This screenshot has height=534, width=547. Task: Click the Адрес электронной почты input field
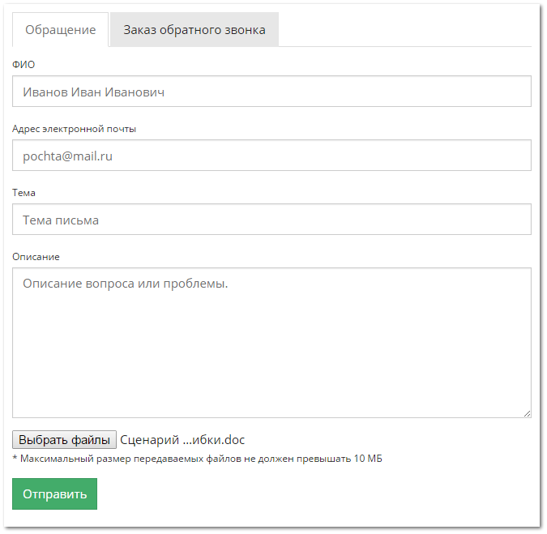click(271, 156)
